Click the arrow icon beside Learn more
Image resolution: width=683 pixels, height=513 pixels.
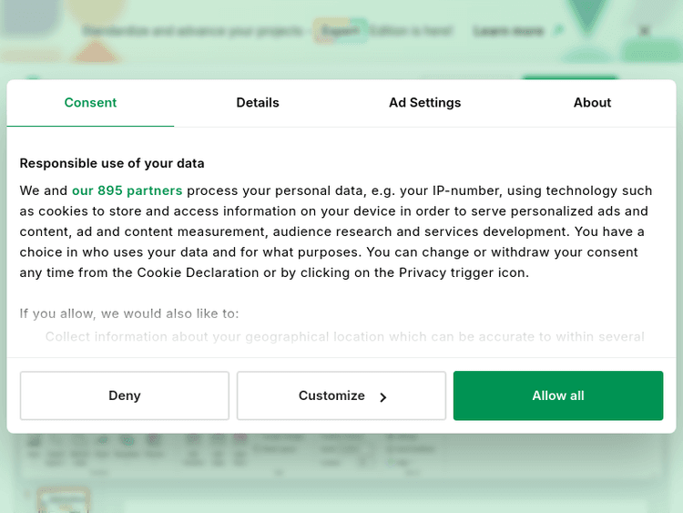[557, 31]
